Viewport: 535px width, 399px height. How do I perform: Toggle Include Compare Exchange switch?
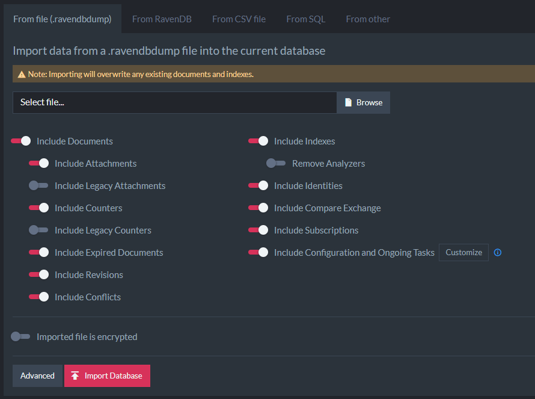258,208
